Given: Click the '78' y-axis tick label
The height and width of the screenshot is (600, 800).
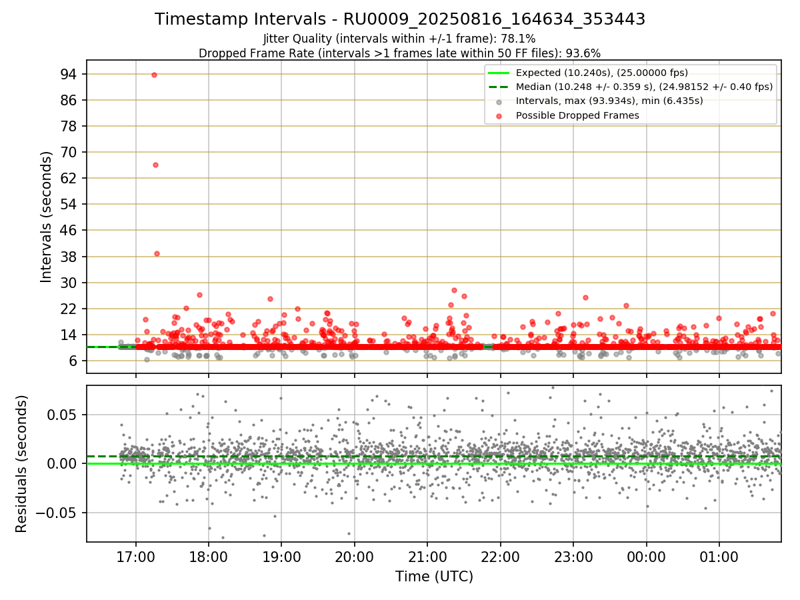Looking at the screenshot, I should [x=69, y=126].
